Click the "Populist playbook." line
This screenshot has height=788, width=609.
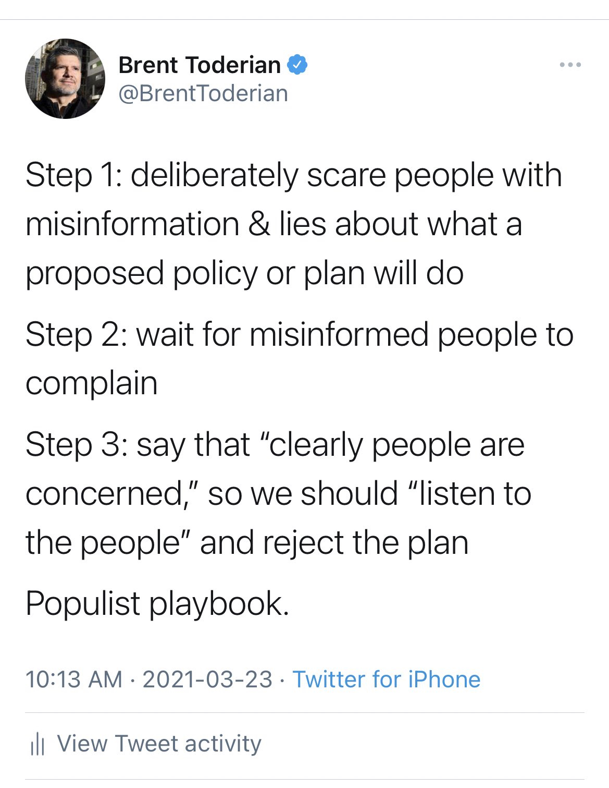[x=157, y=603]
